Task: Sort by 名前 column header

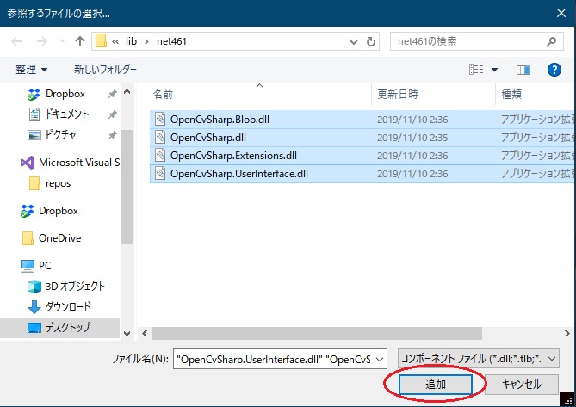Action: point(163,95)
